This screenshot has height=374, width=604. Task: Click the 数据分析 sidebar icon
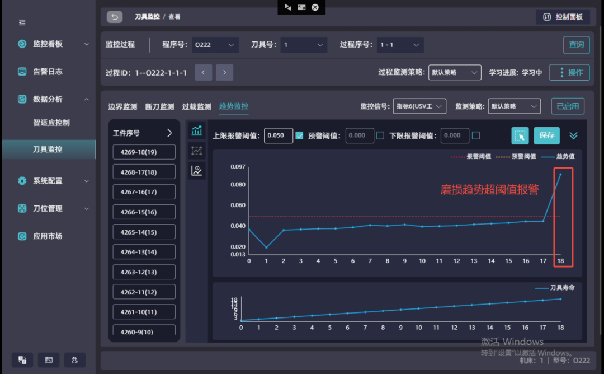[22, 99]
